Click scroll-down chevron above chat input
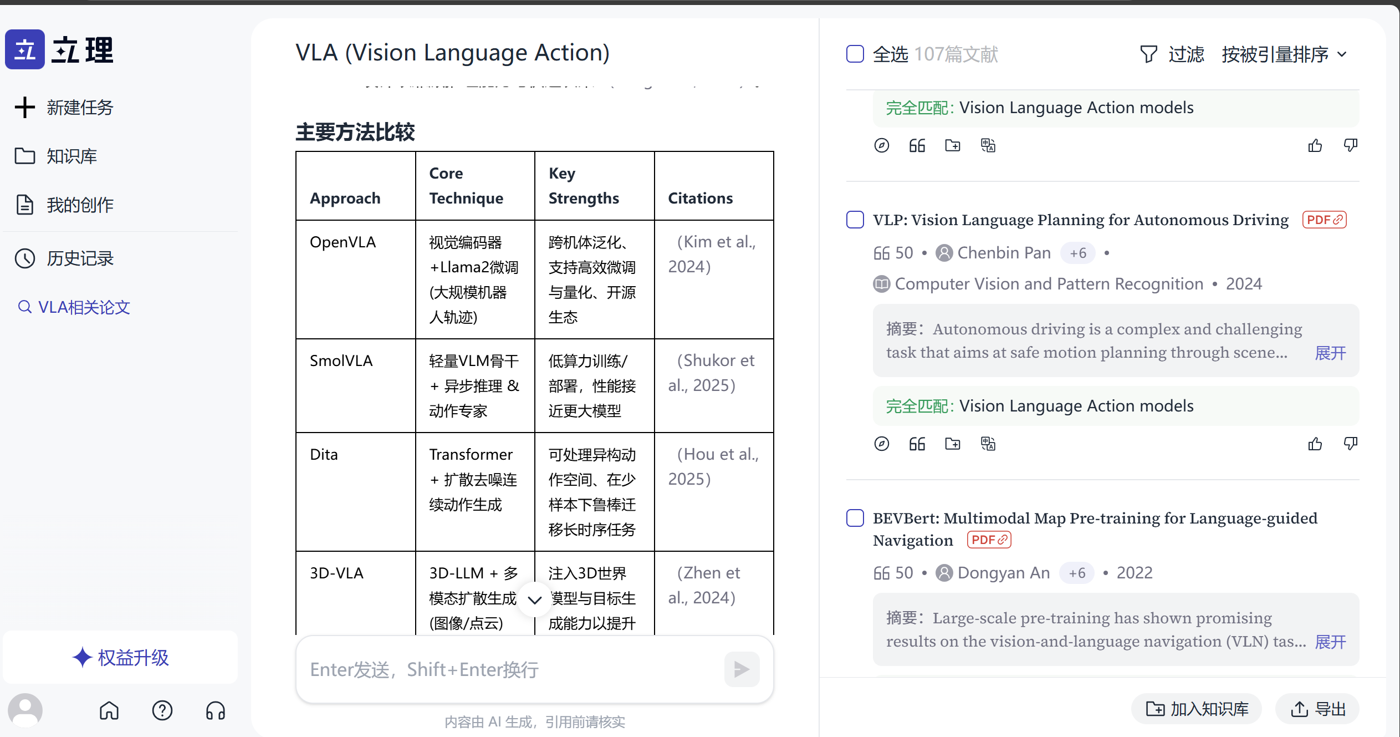Image resolution: width=1400 pixels, height=737 pixels. [x=534, y=600]
